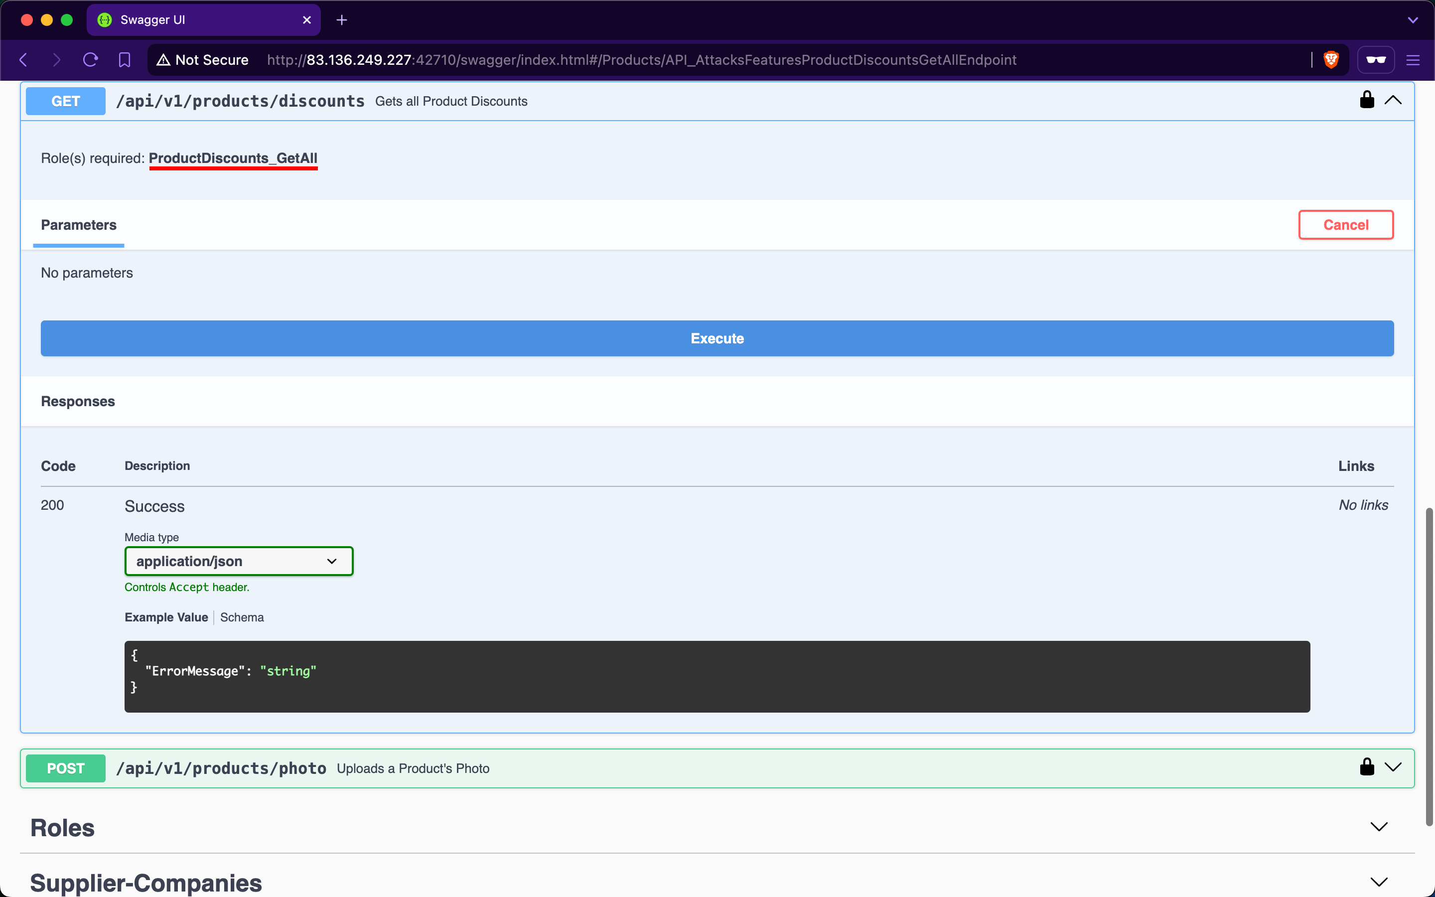Click the browser forward arrow
Image resolution: width=1435 pixels, height=897 pixels.
pyautogui.click(x=56, y=60)
